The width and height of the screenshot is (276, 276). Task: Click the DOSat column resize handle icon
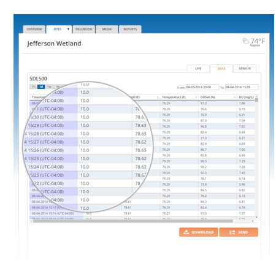(234, 97)
